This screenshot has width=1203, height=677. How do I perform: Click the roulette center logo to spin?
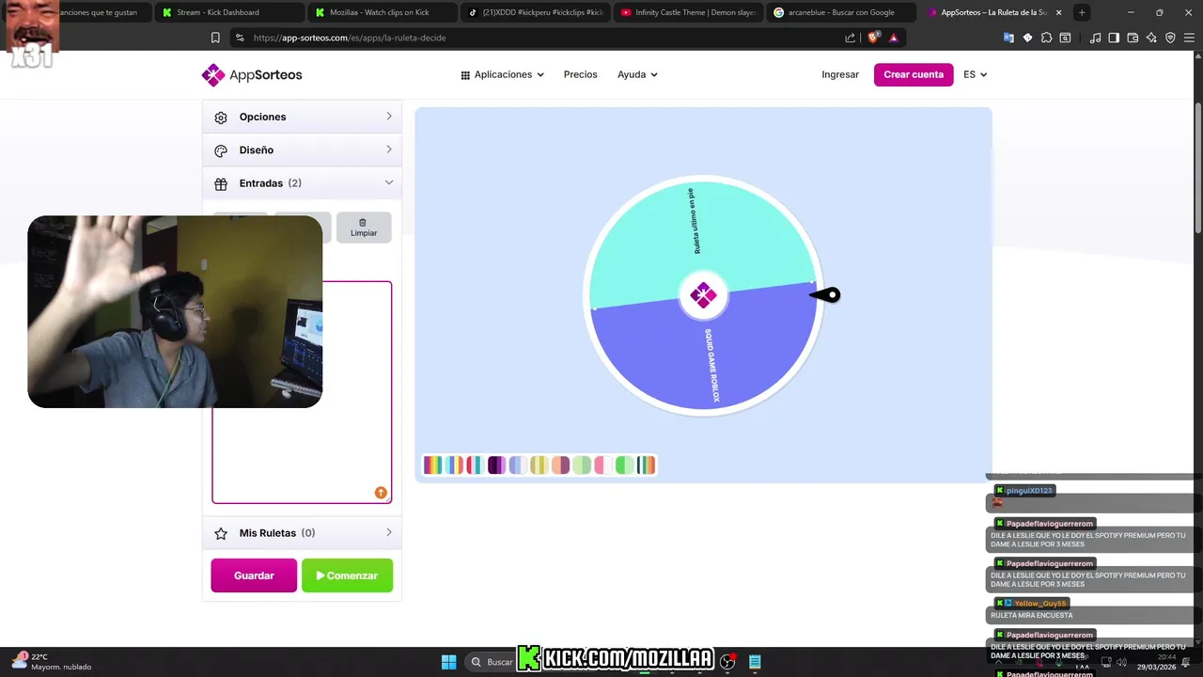pos(703,295)
